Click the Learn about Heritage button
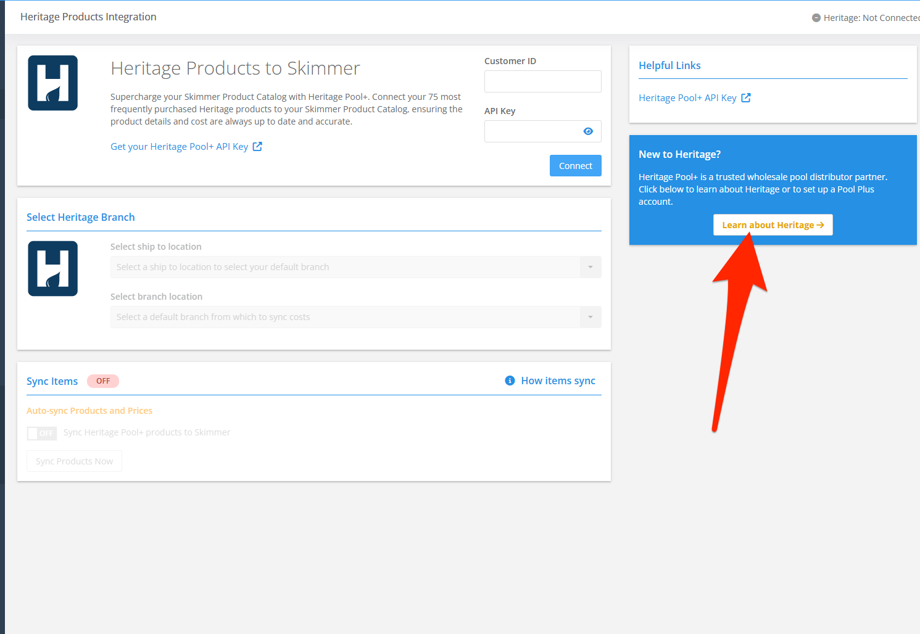Viewport: 920px width, 634px height. (x=773, y=225)
